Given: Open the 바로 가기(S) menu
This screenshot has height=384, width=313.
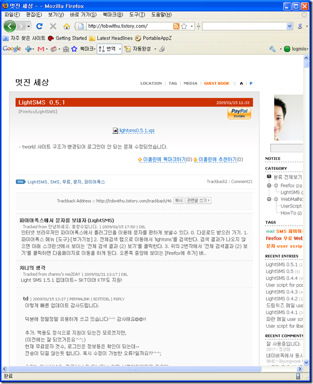Looking at the screenshot, I should pyautogui.click(x=83, y=15).
